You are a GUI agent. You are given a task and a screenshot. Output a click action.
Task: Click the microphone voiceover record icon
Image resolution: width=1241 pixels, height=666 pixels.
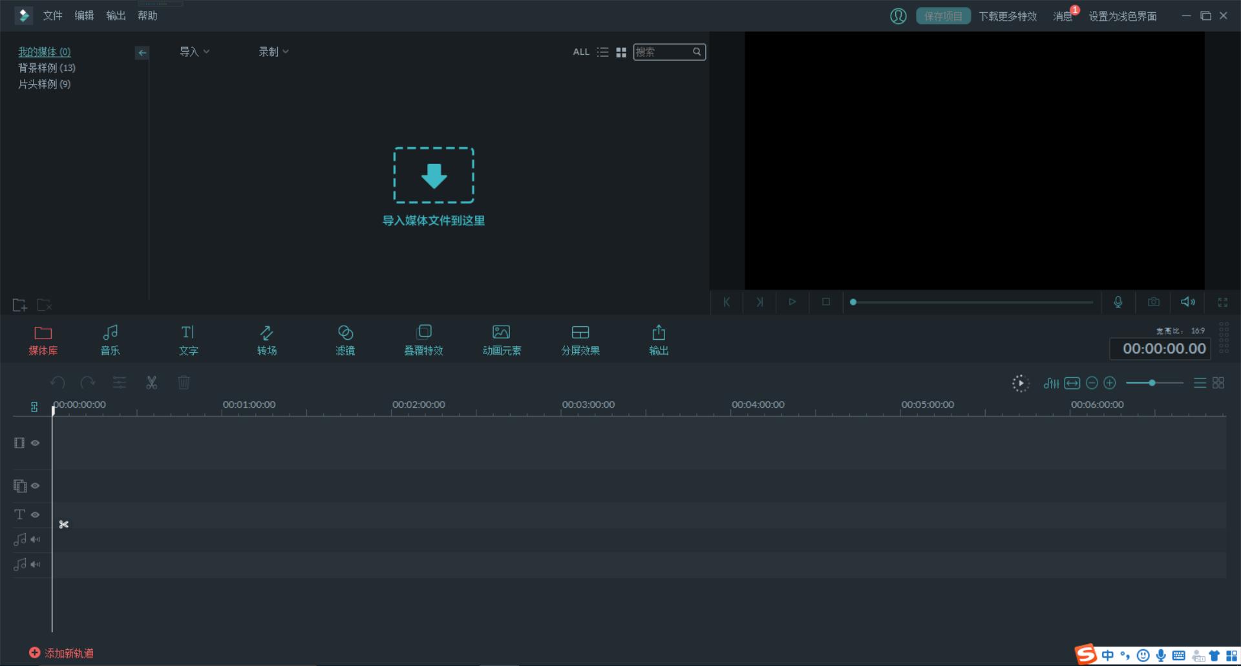tap(1118, 302)
